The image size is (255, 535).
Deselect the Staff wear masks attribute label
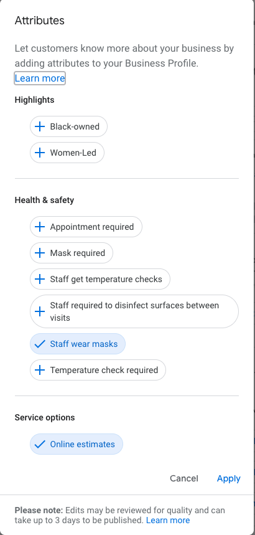point(84,344)
